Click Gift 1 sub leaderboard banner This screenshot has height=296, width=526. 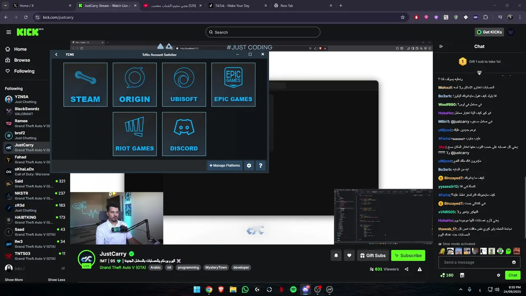(479, 62)
